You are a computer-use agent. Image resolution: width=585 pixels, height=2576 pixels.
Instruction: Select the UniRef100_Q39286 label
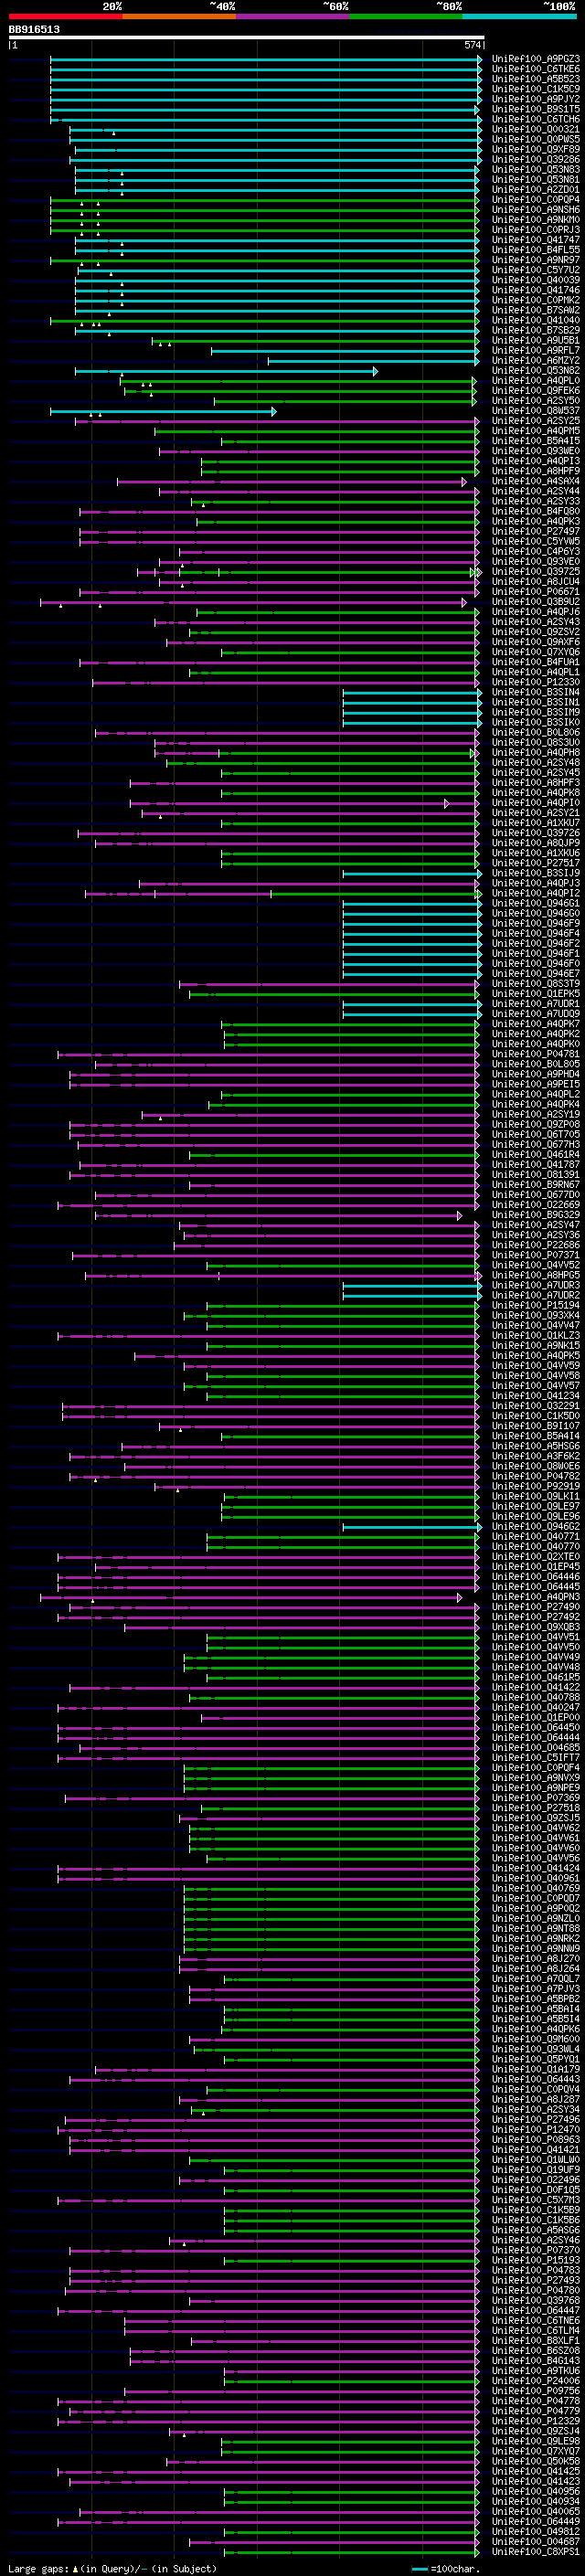535,159
